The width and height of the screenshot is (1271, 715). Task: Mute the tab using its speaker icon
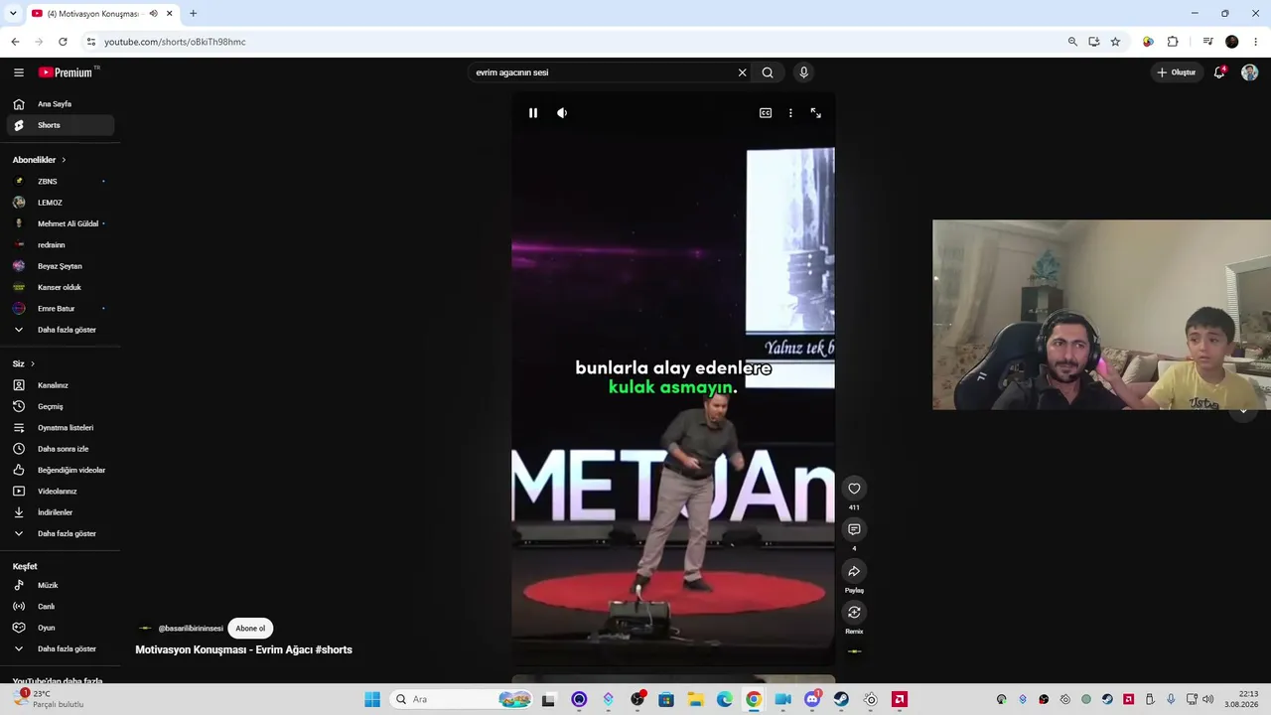pyautogui.click(x=153, y=14)
